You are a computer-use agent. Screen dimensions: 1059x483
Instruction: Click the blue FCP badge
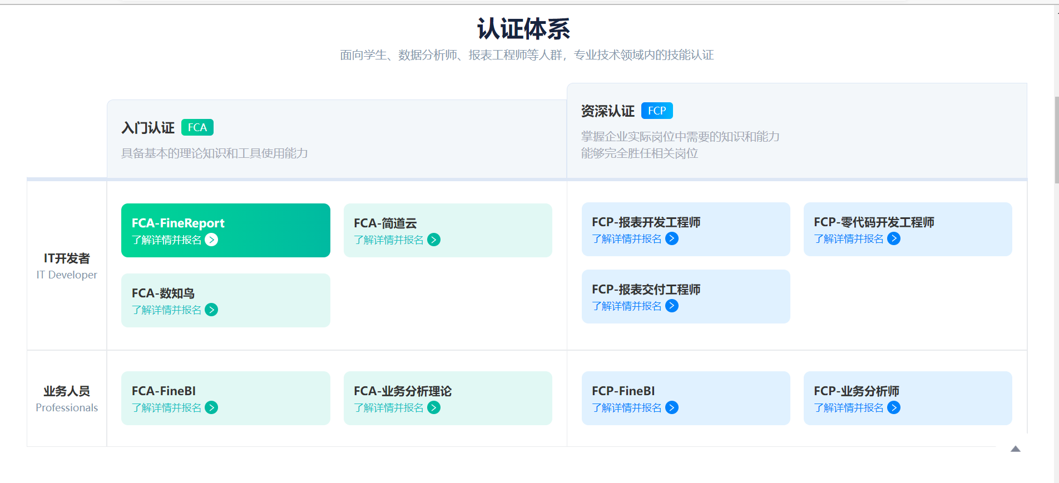pos(657,111)
